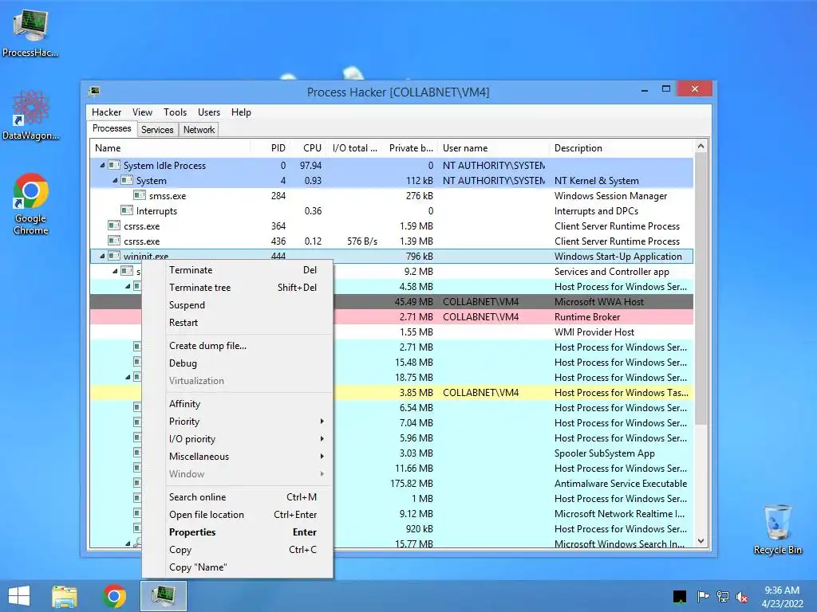Click the process list scrollbar thumb
Screen dimensions: 817x612
pos(701,288)
